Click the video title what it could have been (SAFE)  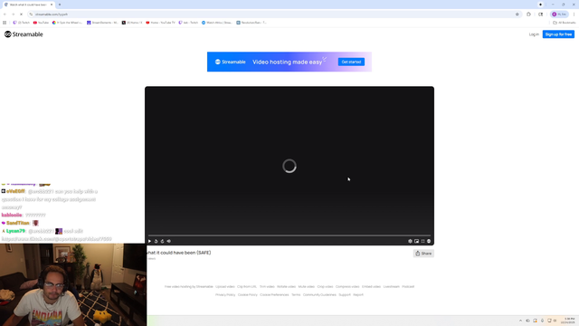[x=179, y=253]
